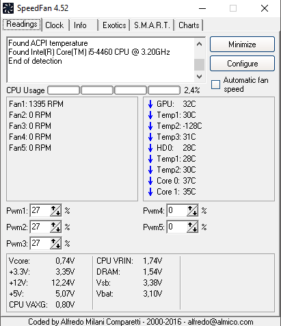Open the Configure dialog
The width and height of the screenshot is (281, 326).
(x=242, y=64)
